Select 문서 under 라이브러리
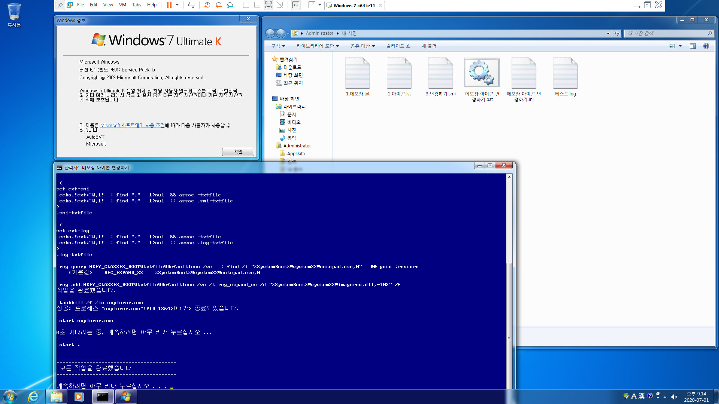The width and height of the screenshot is (719, 404). pos(291,114)
